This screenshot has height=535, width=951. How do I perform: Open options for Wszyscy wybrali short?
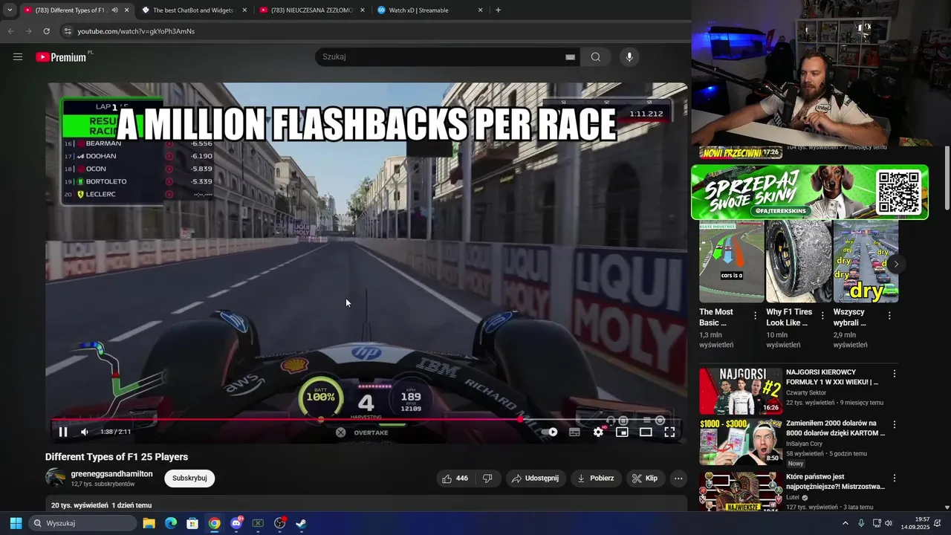(889, 316)
